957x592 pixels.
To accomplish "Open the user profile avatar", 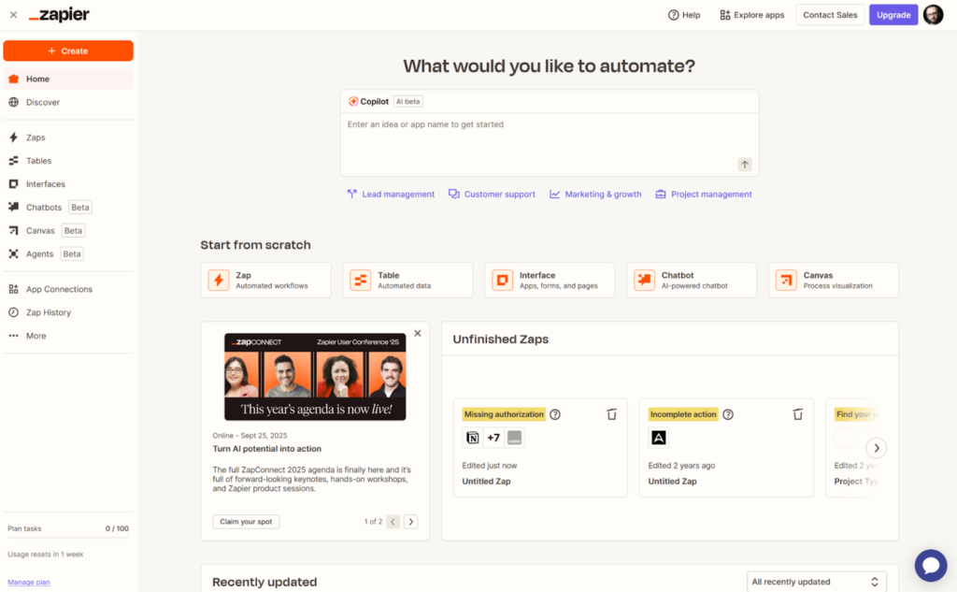I will pos(933,15).
